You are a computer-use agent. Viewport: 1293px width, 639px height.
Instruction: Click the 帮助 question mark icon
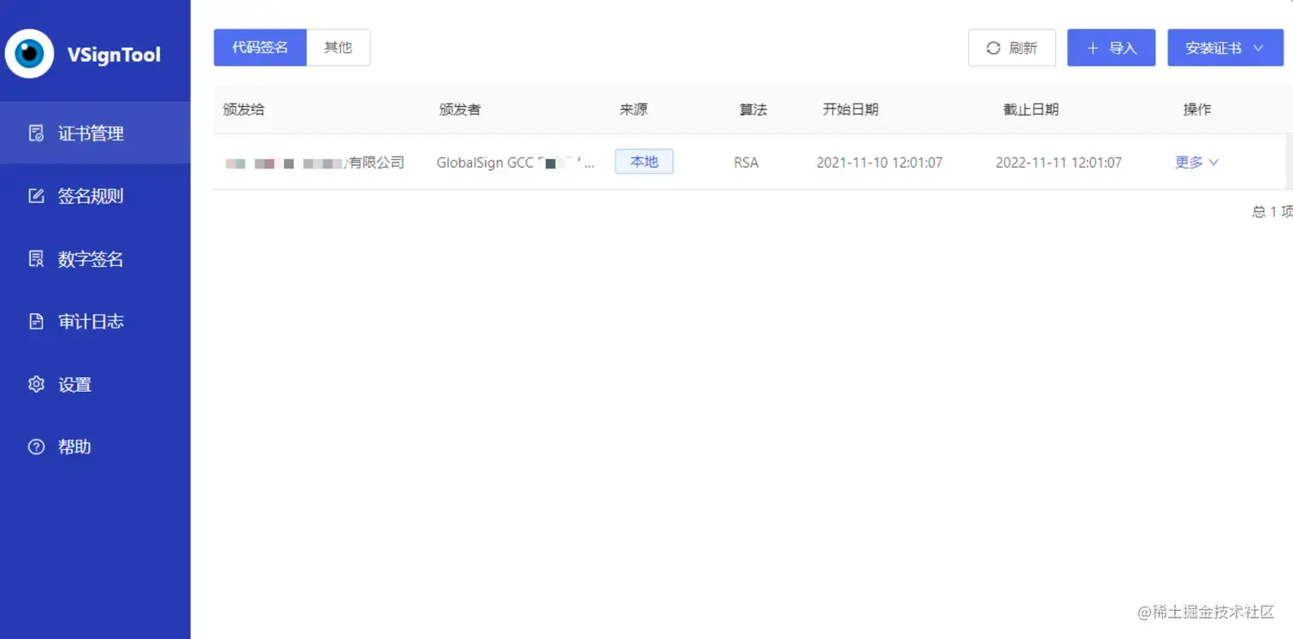[x=36, y=447]
